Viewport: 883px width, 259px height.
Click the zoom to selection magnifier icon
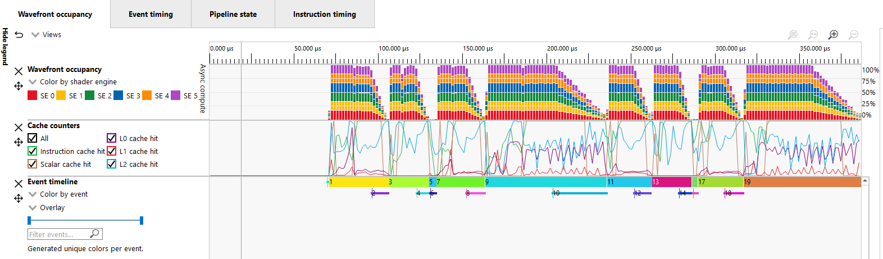pyautogui.click(x=793, y=35)
